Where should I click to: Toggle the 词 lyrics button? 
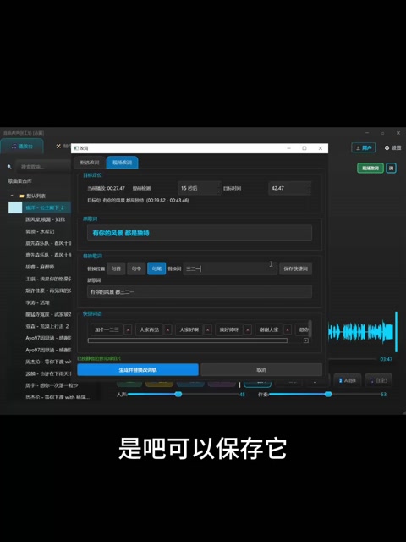(391, 168)
